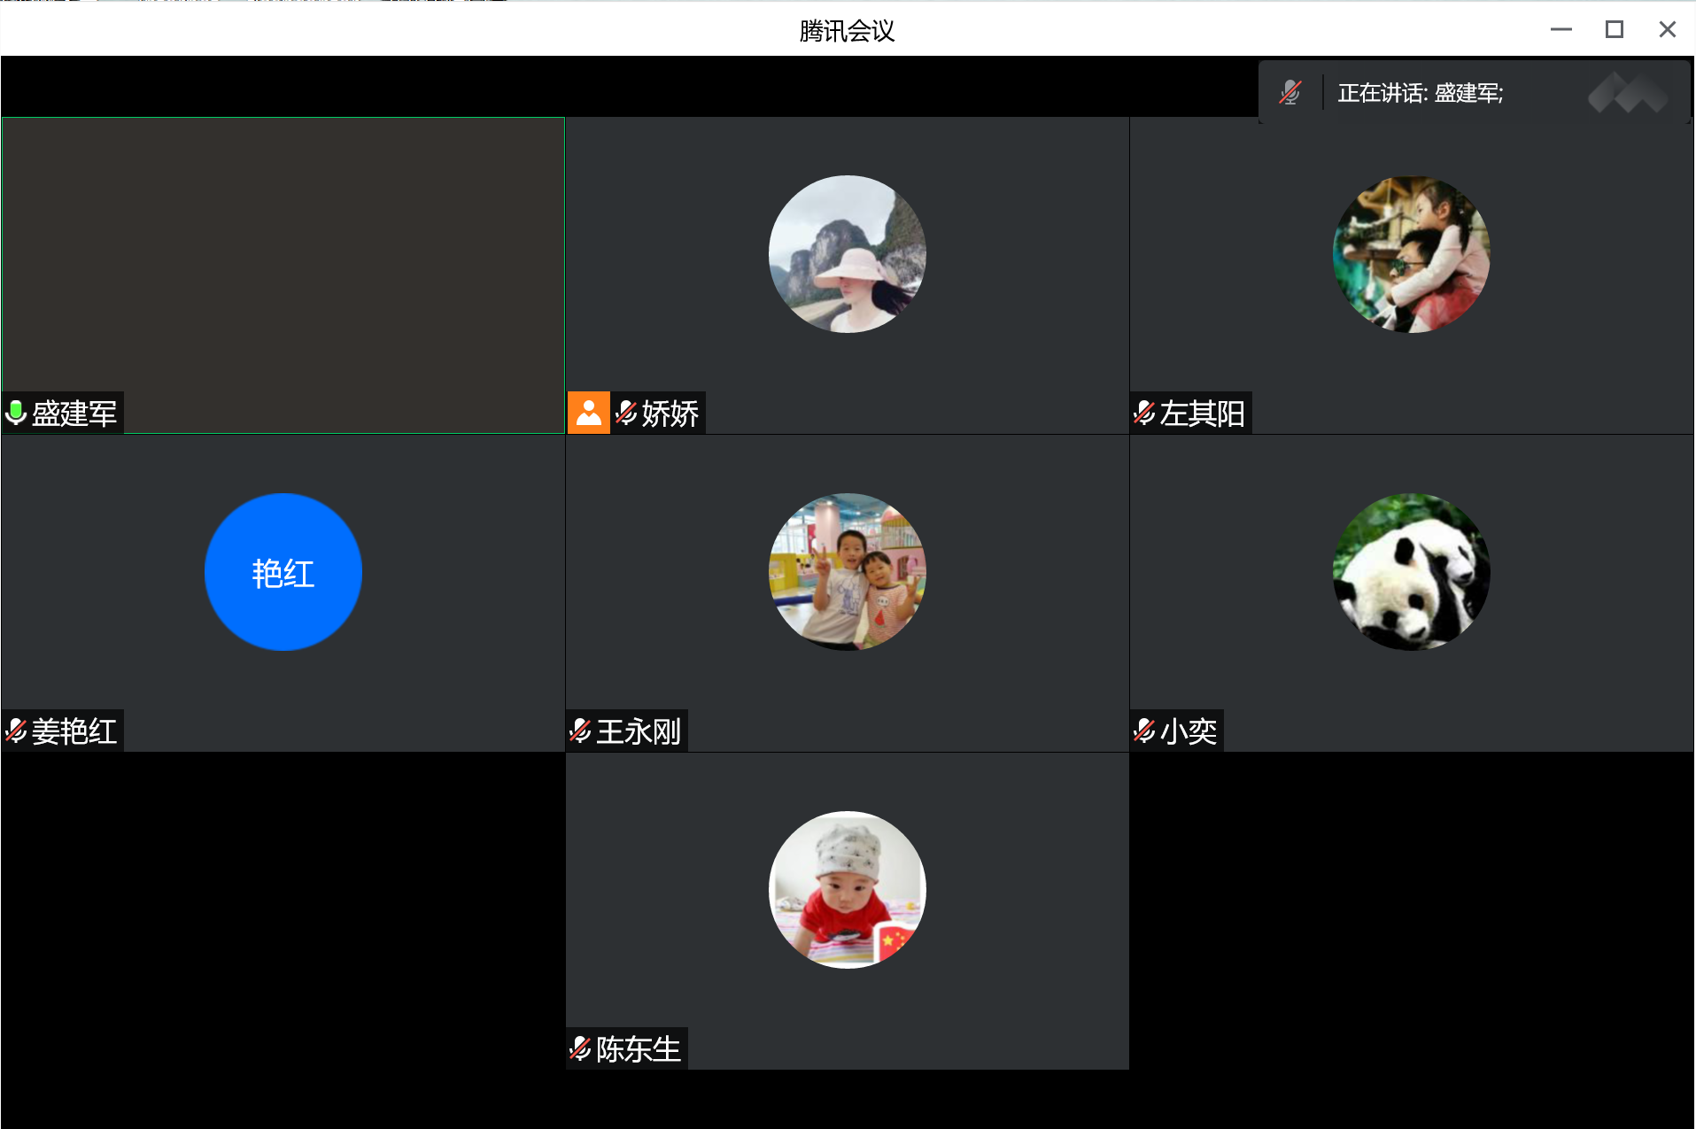
Task: Maximize the 腾讯会议 window
Action: click(1614, 30)
